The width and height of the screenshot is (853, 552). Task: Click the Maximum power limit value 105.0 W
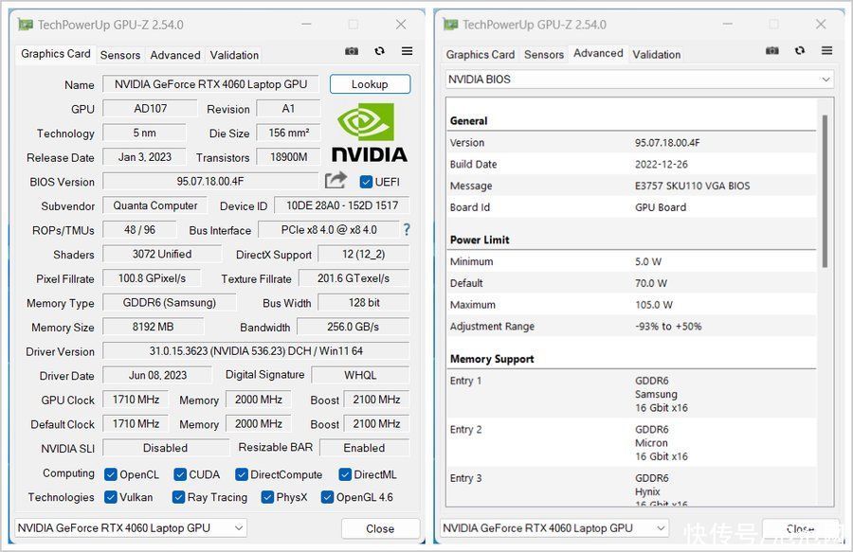(x=654, y=305)
